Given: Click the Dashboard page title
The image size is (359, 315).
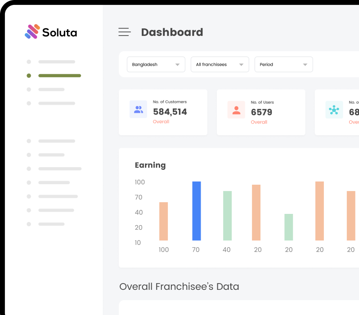Looking at the screenshot, I should pyautogui.click(x=172, y=32).
